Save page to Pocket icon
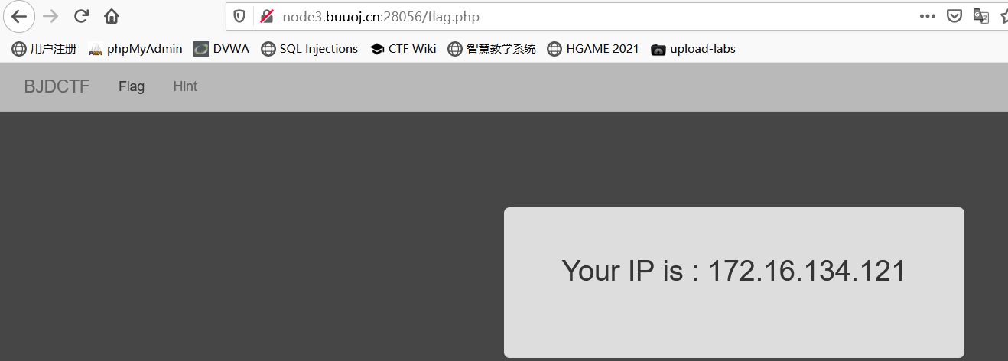This screenshot has height=361, width=1008. pos(954,16)
